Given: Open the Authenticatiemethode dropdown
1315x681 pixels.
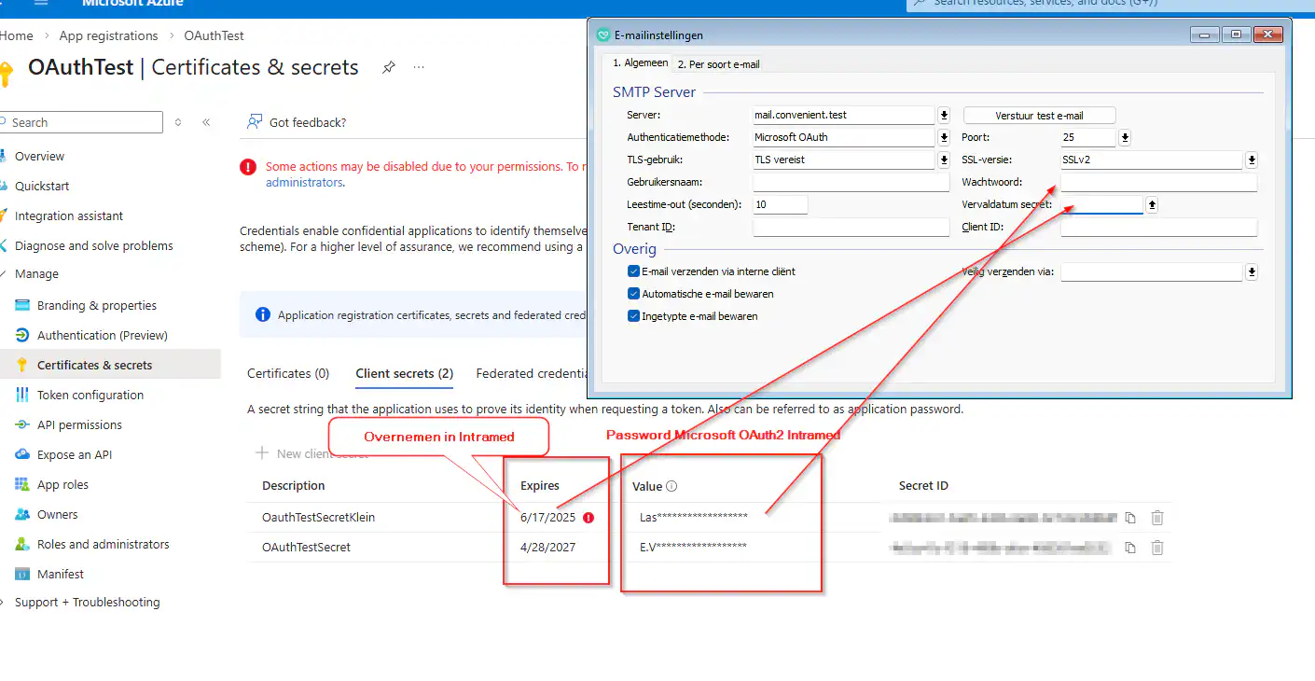Looking at the screenshot, I should pos(944,137).
